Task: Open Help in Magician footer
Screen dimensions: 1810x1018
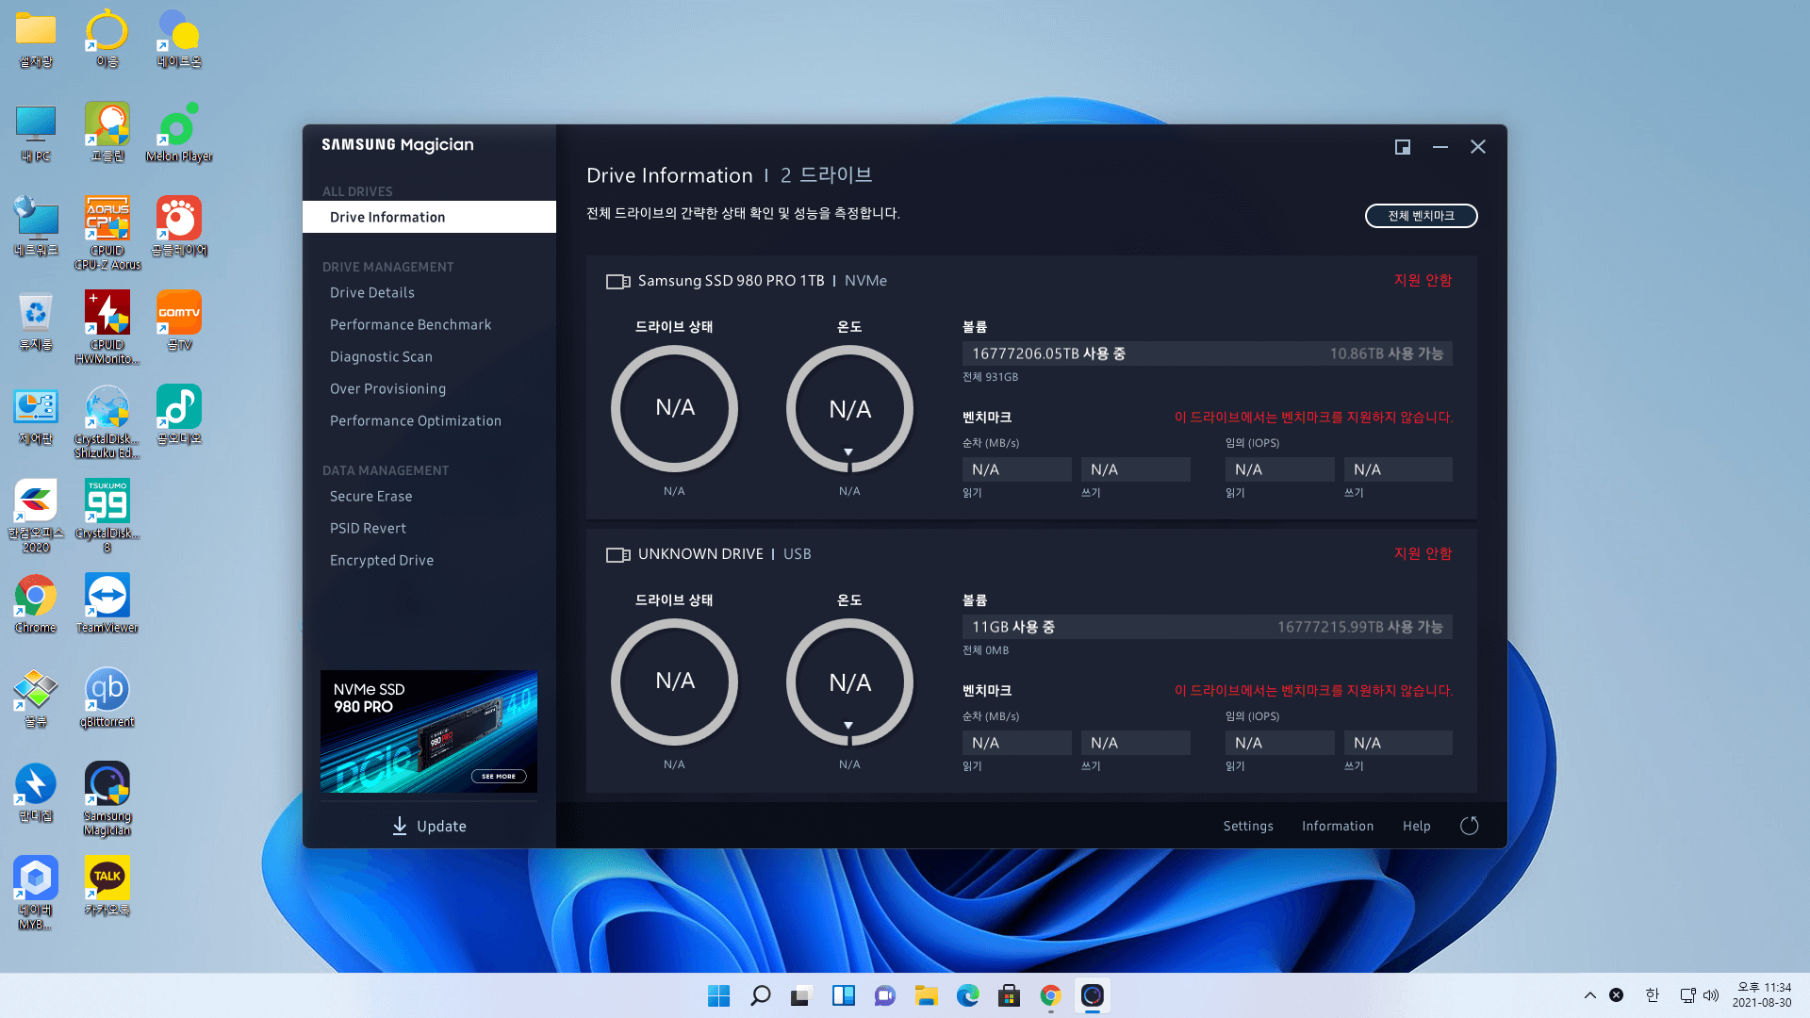Action: pyautogui.click(x=1416, y=826)
